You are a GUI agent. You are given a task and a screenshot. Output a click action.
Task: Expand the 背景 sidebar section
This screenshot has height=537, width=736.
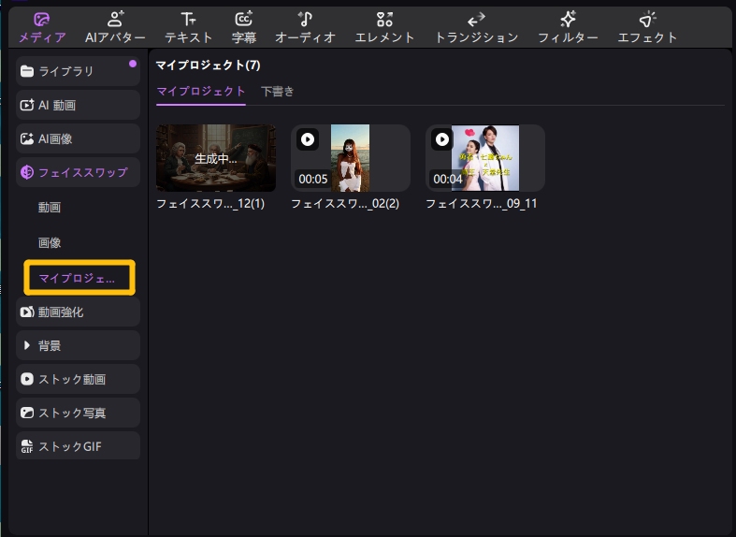(78, 346)
